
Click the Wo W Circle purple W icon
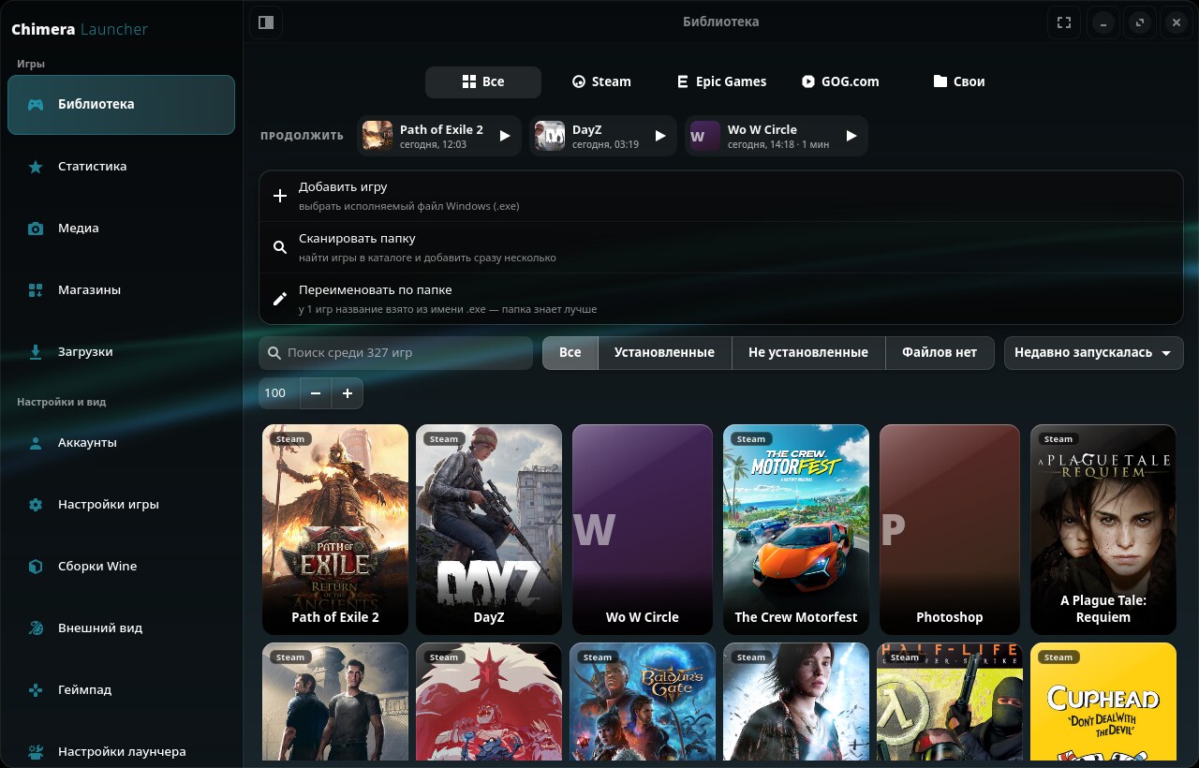tap(705, 136)
